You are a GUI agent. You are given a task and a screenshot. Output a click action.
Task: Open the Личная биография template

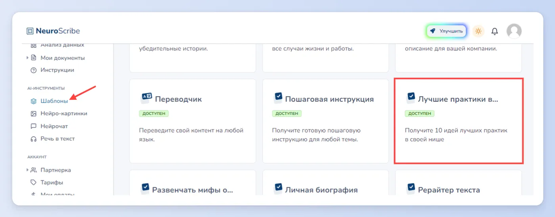point(325,183)
